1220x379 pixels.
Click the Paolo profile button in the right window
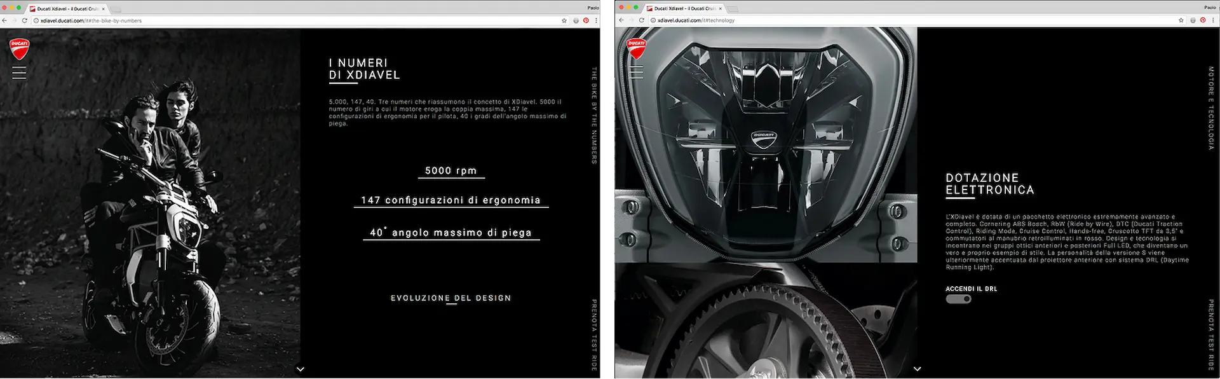[1210, 8]
